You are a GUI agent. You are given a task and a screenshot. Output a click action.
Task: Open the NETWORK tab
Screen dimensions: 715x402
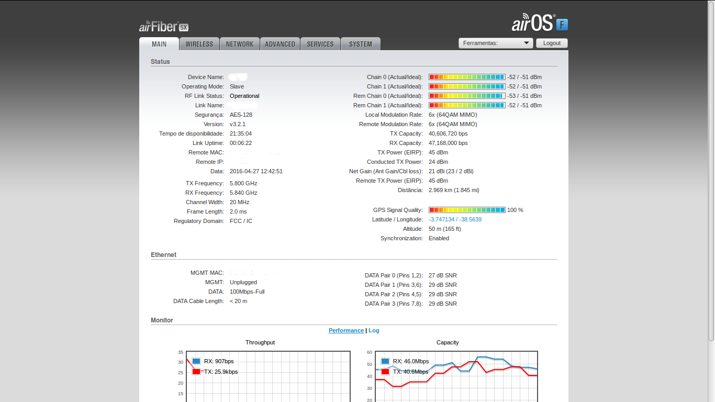pyautogui.click(x=240, y=44)
